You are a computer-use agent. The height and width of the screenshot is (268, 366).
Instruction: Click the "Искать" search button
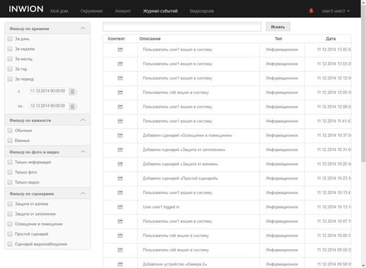coord(278,27)
